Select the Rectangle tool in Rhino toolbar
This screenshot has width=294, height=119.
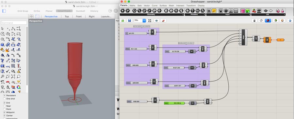click(18, 34)
